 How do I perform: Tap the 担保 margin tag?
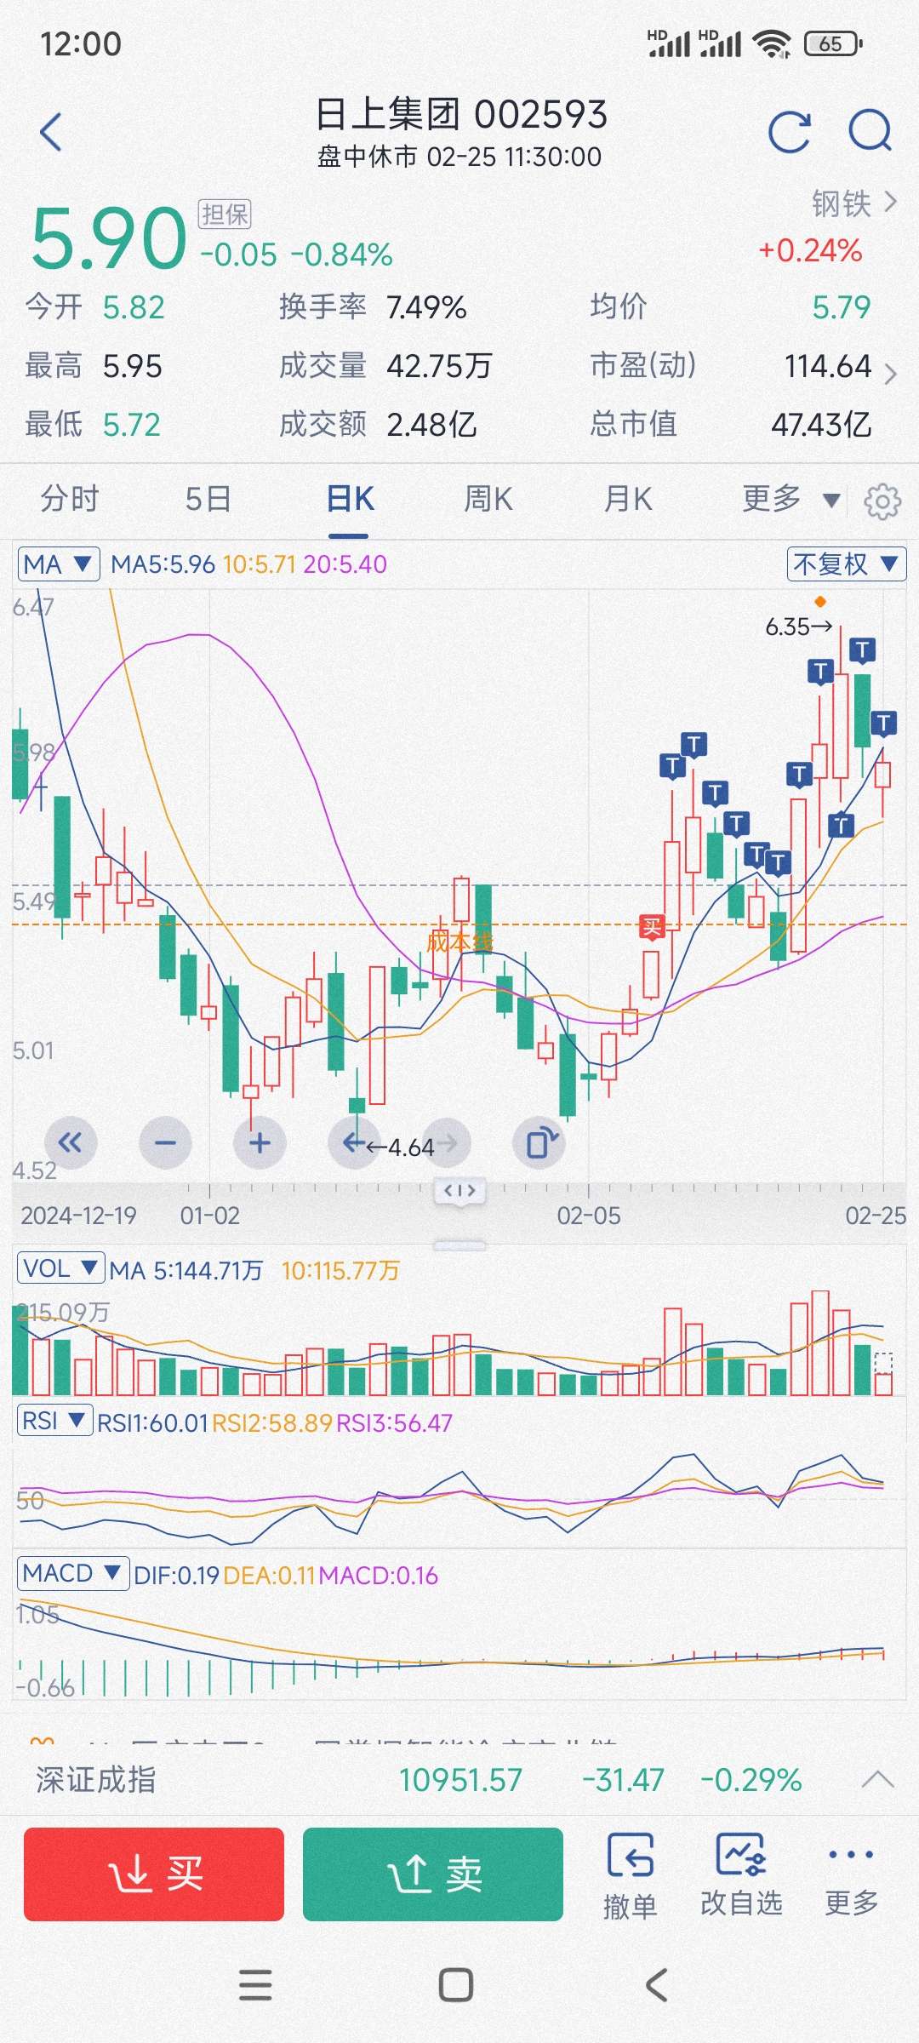225,215
